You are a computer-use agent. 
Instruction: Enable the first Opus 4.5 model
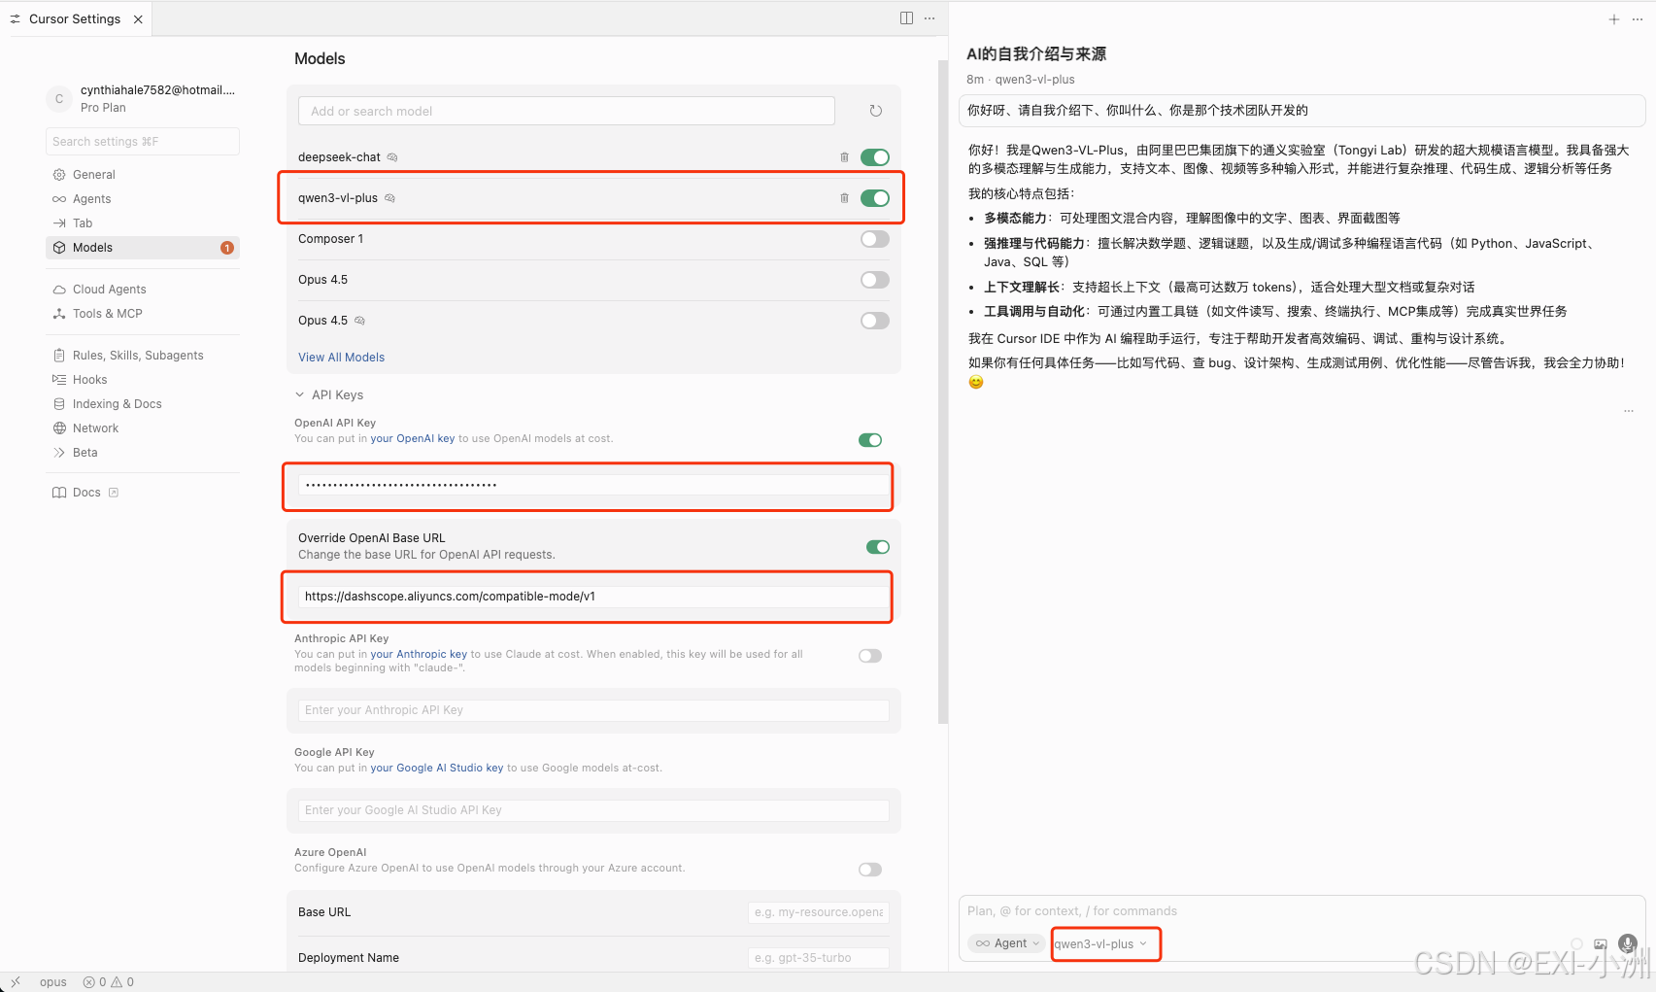point(875,280)
